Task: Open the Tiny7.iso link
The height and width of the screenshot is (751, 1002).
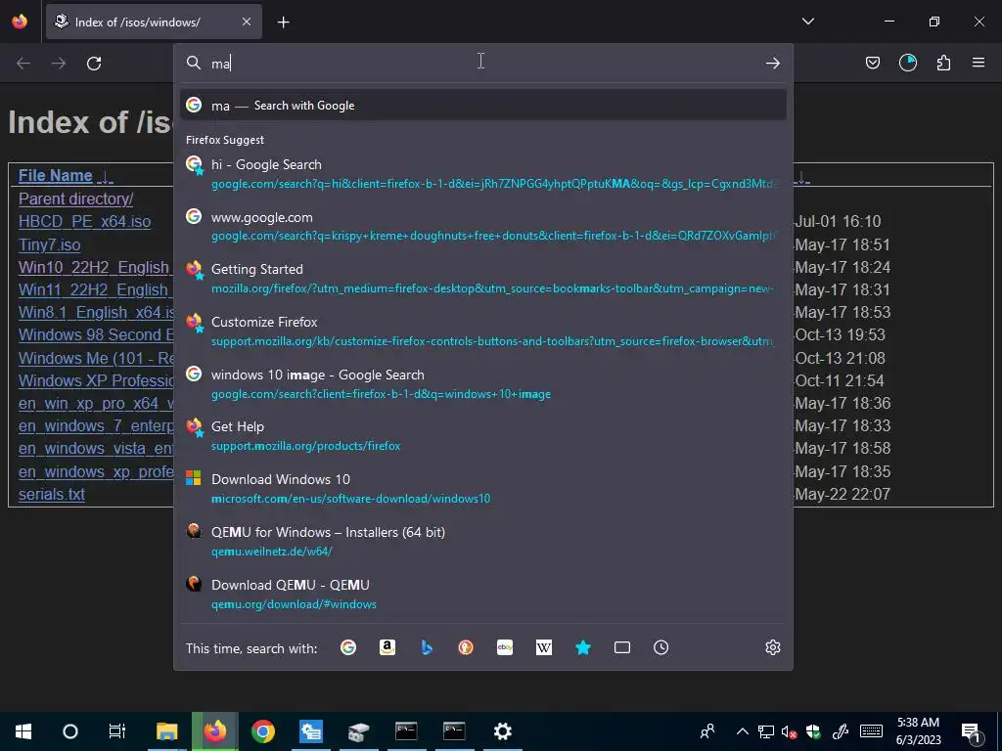Action: pos(49,244)
